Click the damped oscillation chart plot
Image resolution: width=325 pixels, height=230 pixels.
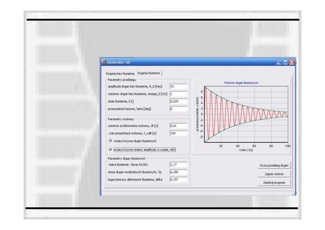click(246, 115)
